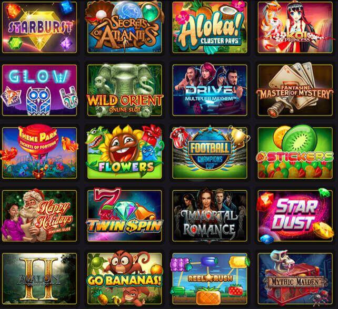Open the Twin Spin game
The height and width of the screenshot is (309, 338).
point(125,215)
